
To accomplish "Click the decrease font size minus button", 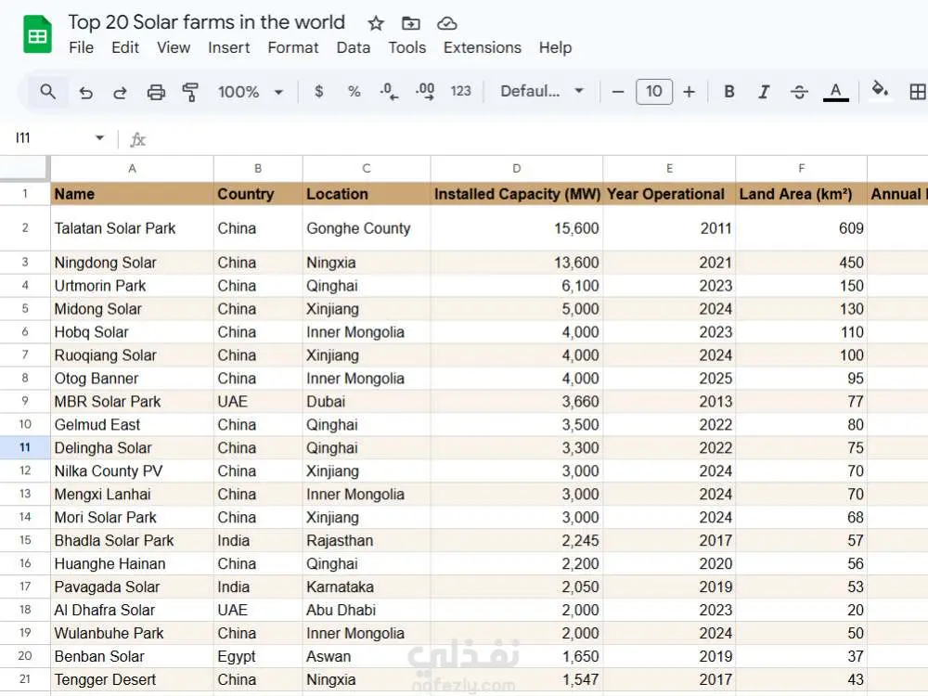I will (x=618, y=92).
